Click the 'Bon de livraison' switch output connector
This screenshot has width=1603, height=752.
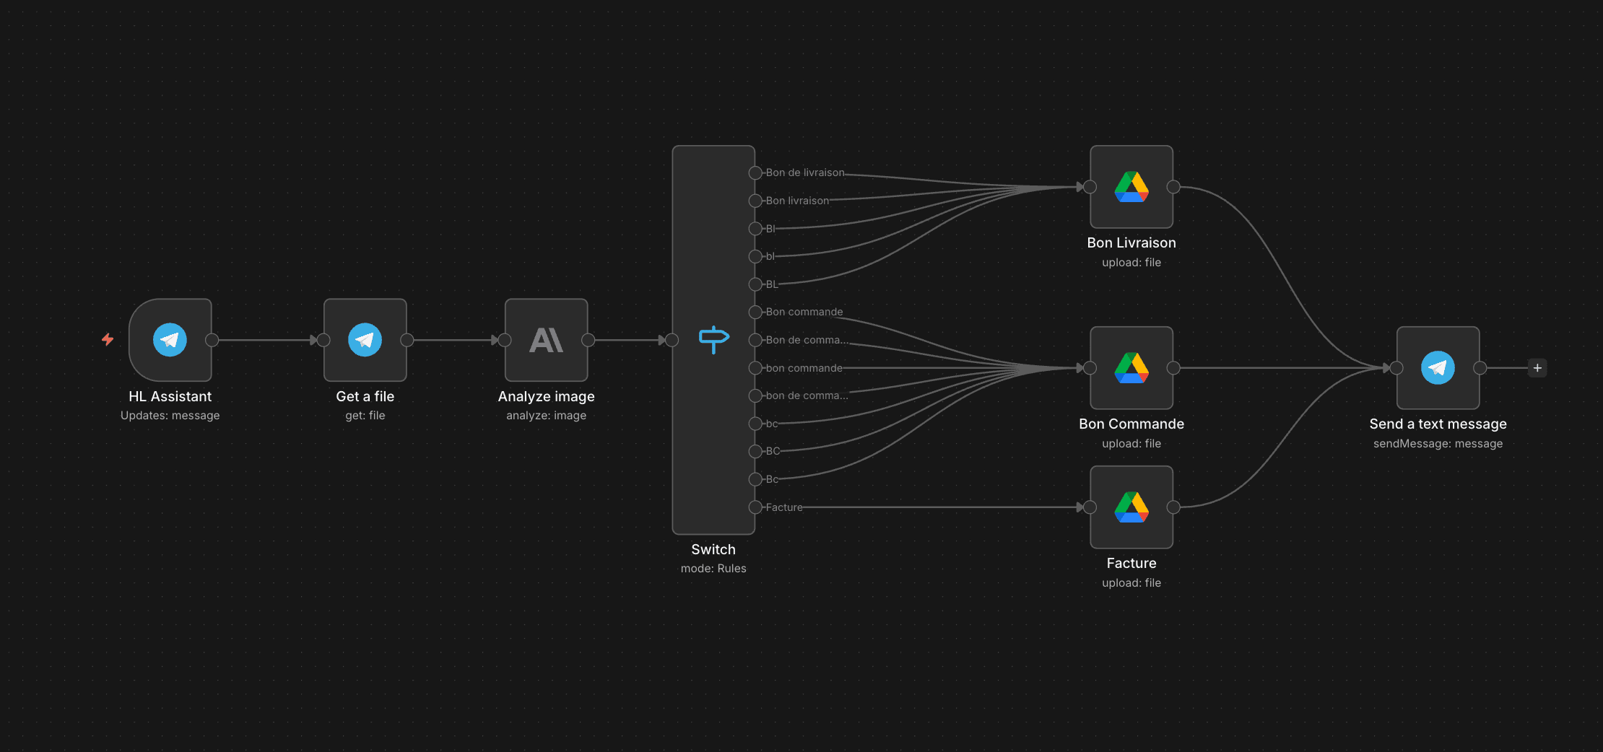tap(755, 173)
